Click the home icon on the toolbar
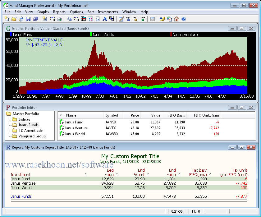The image size is (261, 217). (176, 19)
